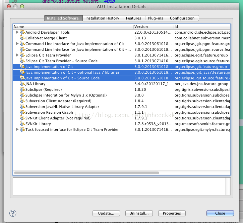Open the help question mark button
Image resolution: width=243 pixels, height=223 pixels.
click(13, 213)
